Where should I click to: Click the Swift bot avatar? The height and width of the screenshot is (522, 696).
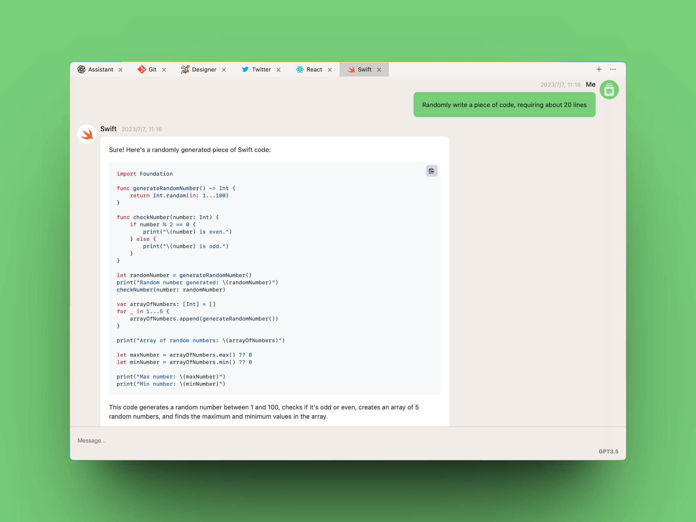click(x=87, y=134)
